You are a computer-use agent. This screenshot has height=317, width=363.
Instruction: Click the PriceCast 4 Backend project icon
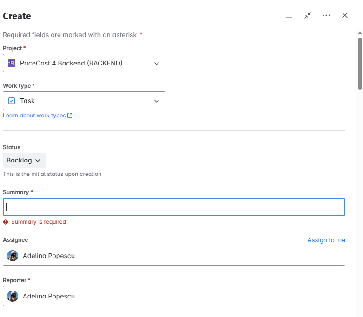[x=12, y=63]
